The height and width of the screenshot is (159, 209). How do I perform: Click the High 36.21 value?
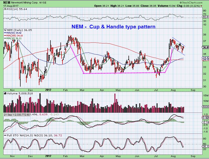pos(117,6)
